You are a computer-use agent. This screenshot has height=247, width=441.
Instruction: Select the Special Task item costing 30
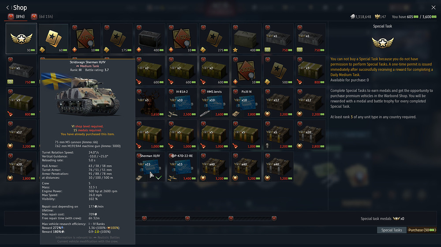[x=22, y=39]
